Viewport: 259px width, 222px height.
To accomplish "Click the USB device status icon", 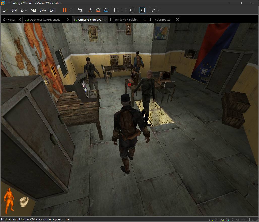I will coord(233,219).
